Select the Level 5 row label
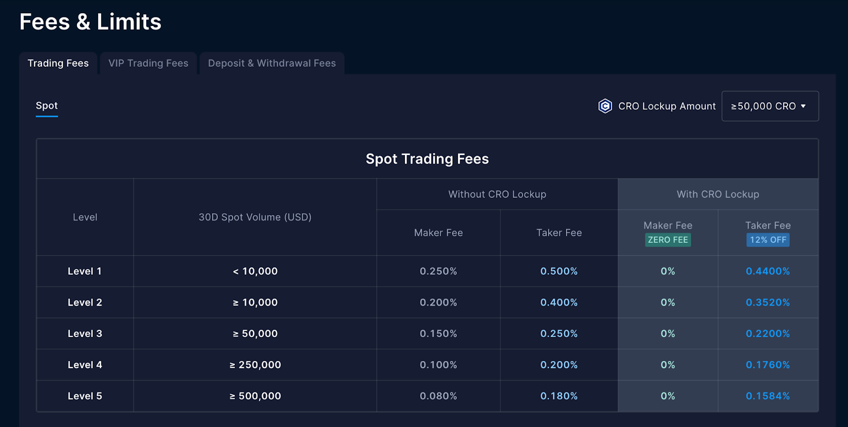 [x=85, y=396]
